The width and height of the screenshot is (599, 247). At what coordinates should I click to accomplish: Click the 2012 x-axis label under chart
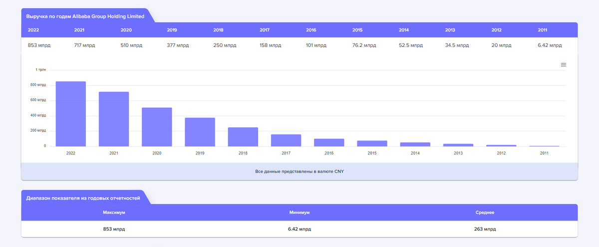pyautogui.click(x=501, y=153)
